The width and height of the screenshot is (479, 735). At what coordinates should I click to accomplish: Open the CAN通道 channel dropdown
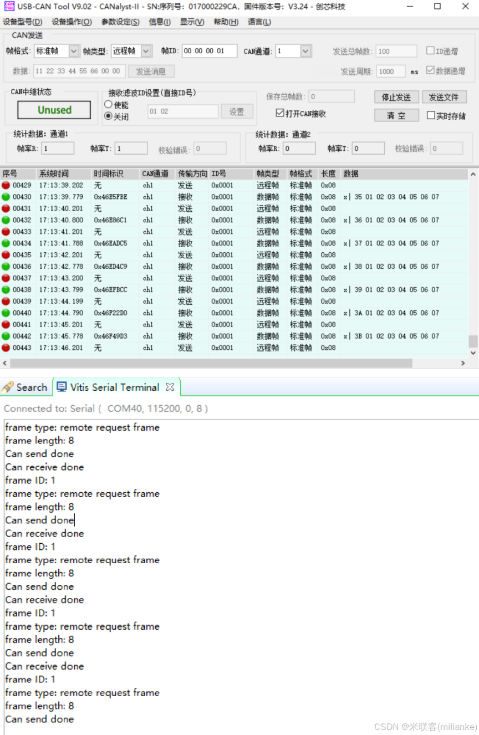pyautogui.click(x=305, y=50)
